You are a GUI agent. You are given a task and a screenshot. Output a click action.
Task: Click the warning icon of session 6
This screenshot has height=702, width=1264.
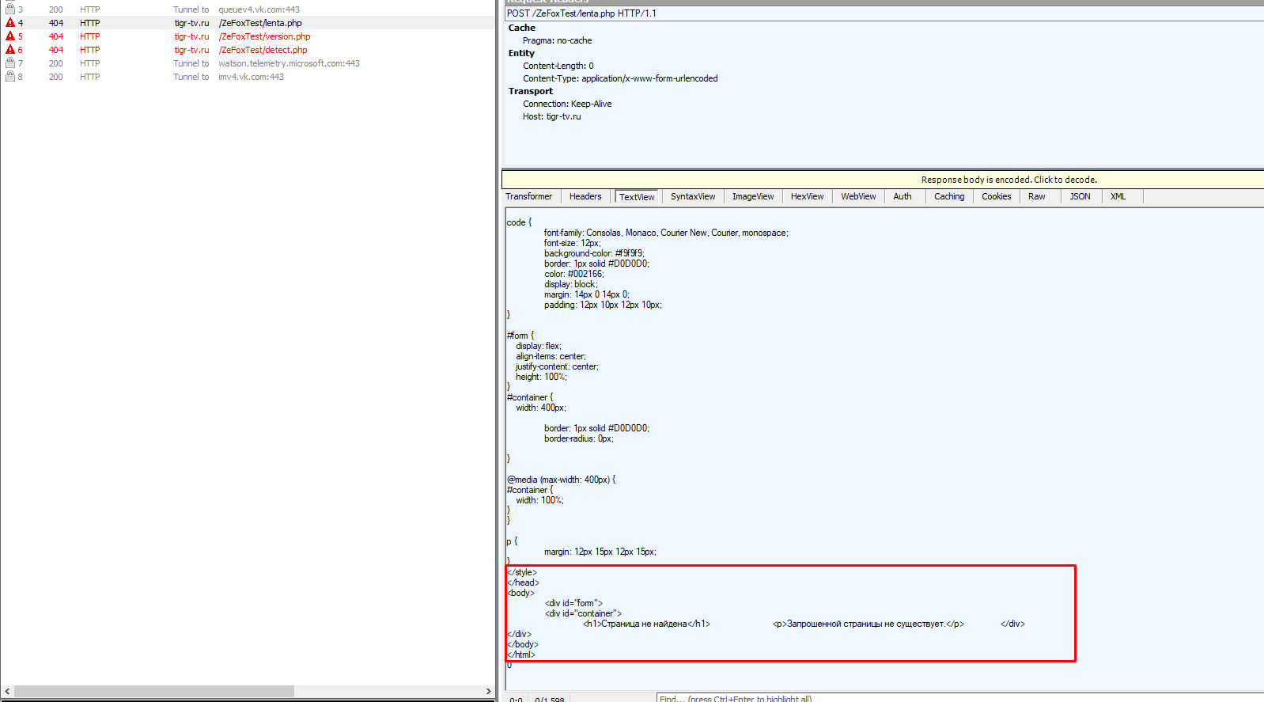(x=10, y=50)
